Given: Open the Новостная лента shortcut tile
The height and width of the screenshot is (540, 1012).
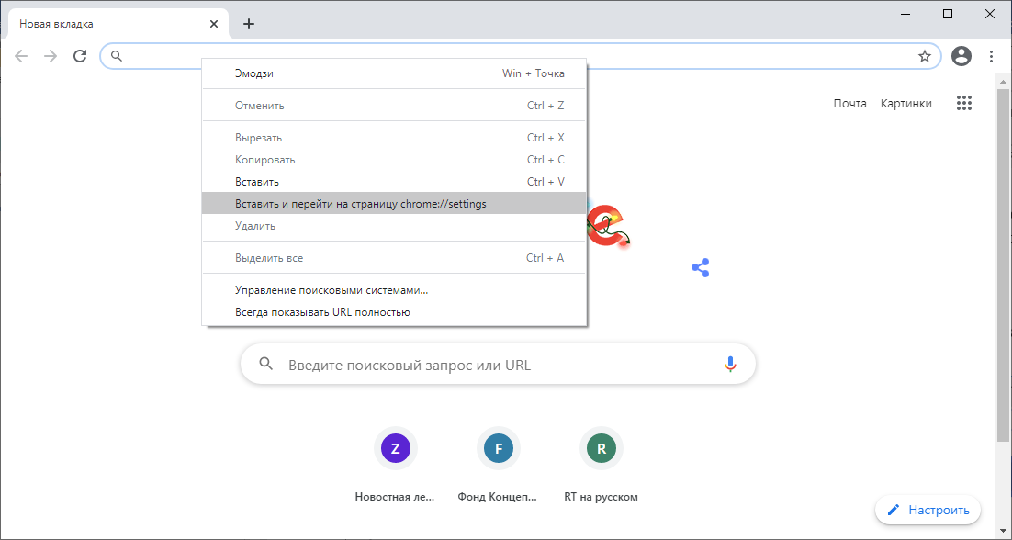Looking at the screenshot, I should point(395,449).
